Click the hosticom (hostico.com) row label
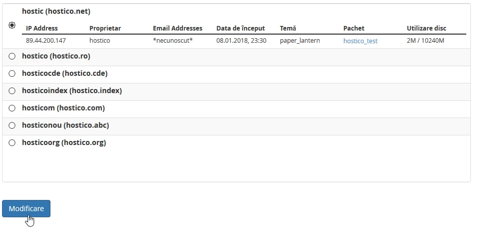The width and height of the screenshot is (477, 231). 63,108
